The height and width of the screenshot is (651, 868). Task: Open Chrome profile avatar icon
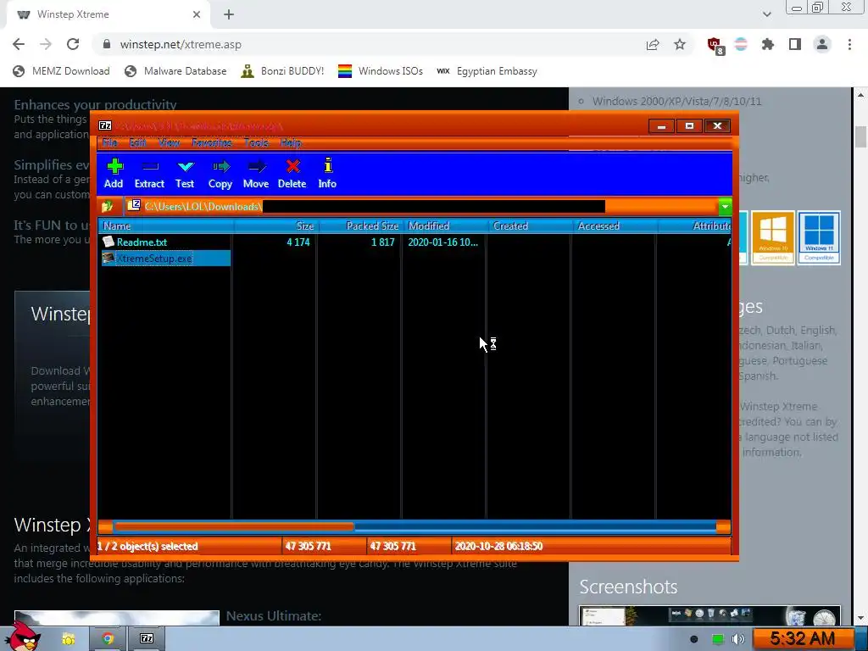click(x=822, y=44)
